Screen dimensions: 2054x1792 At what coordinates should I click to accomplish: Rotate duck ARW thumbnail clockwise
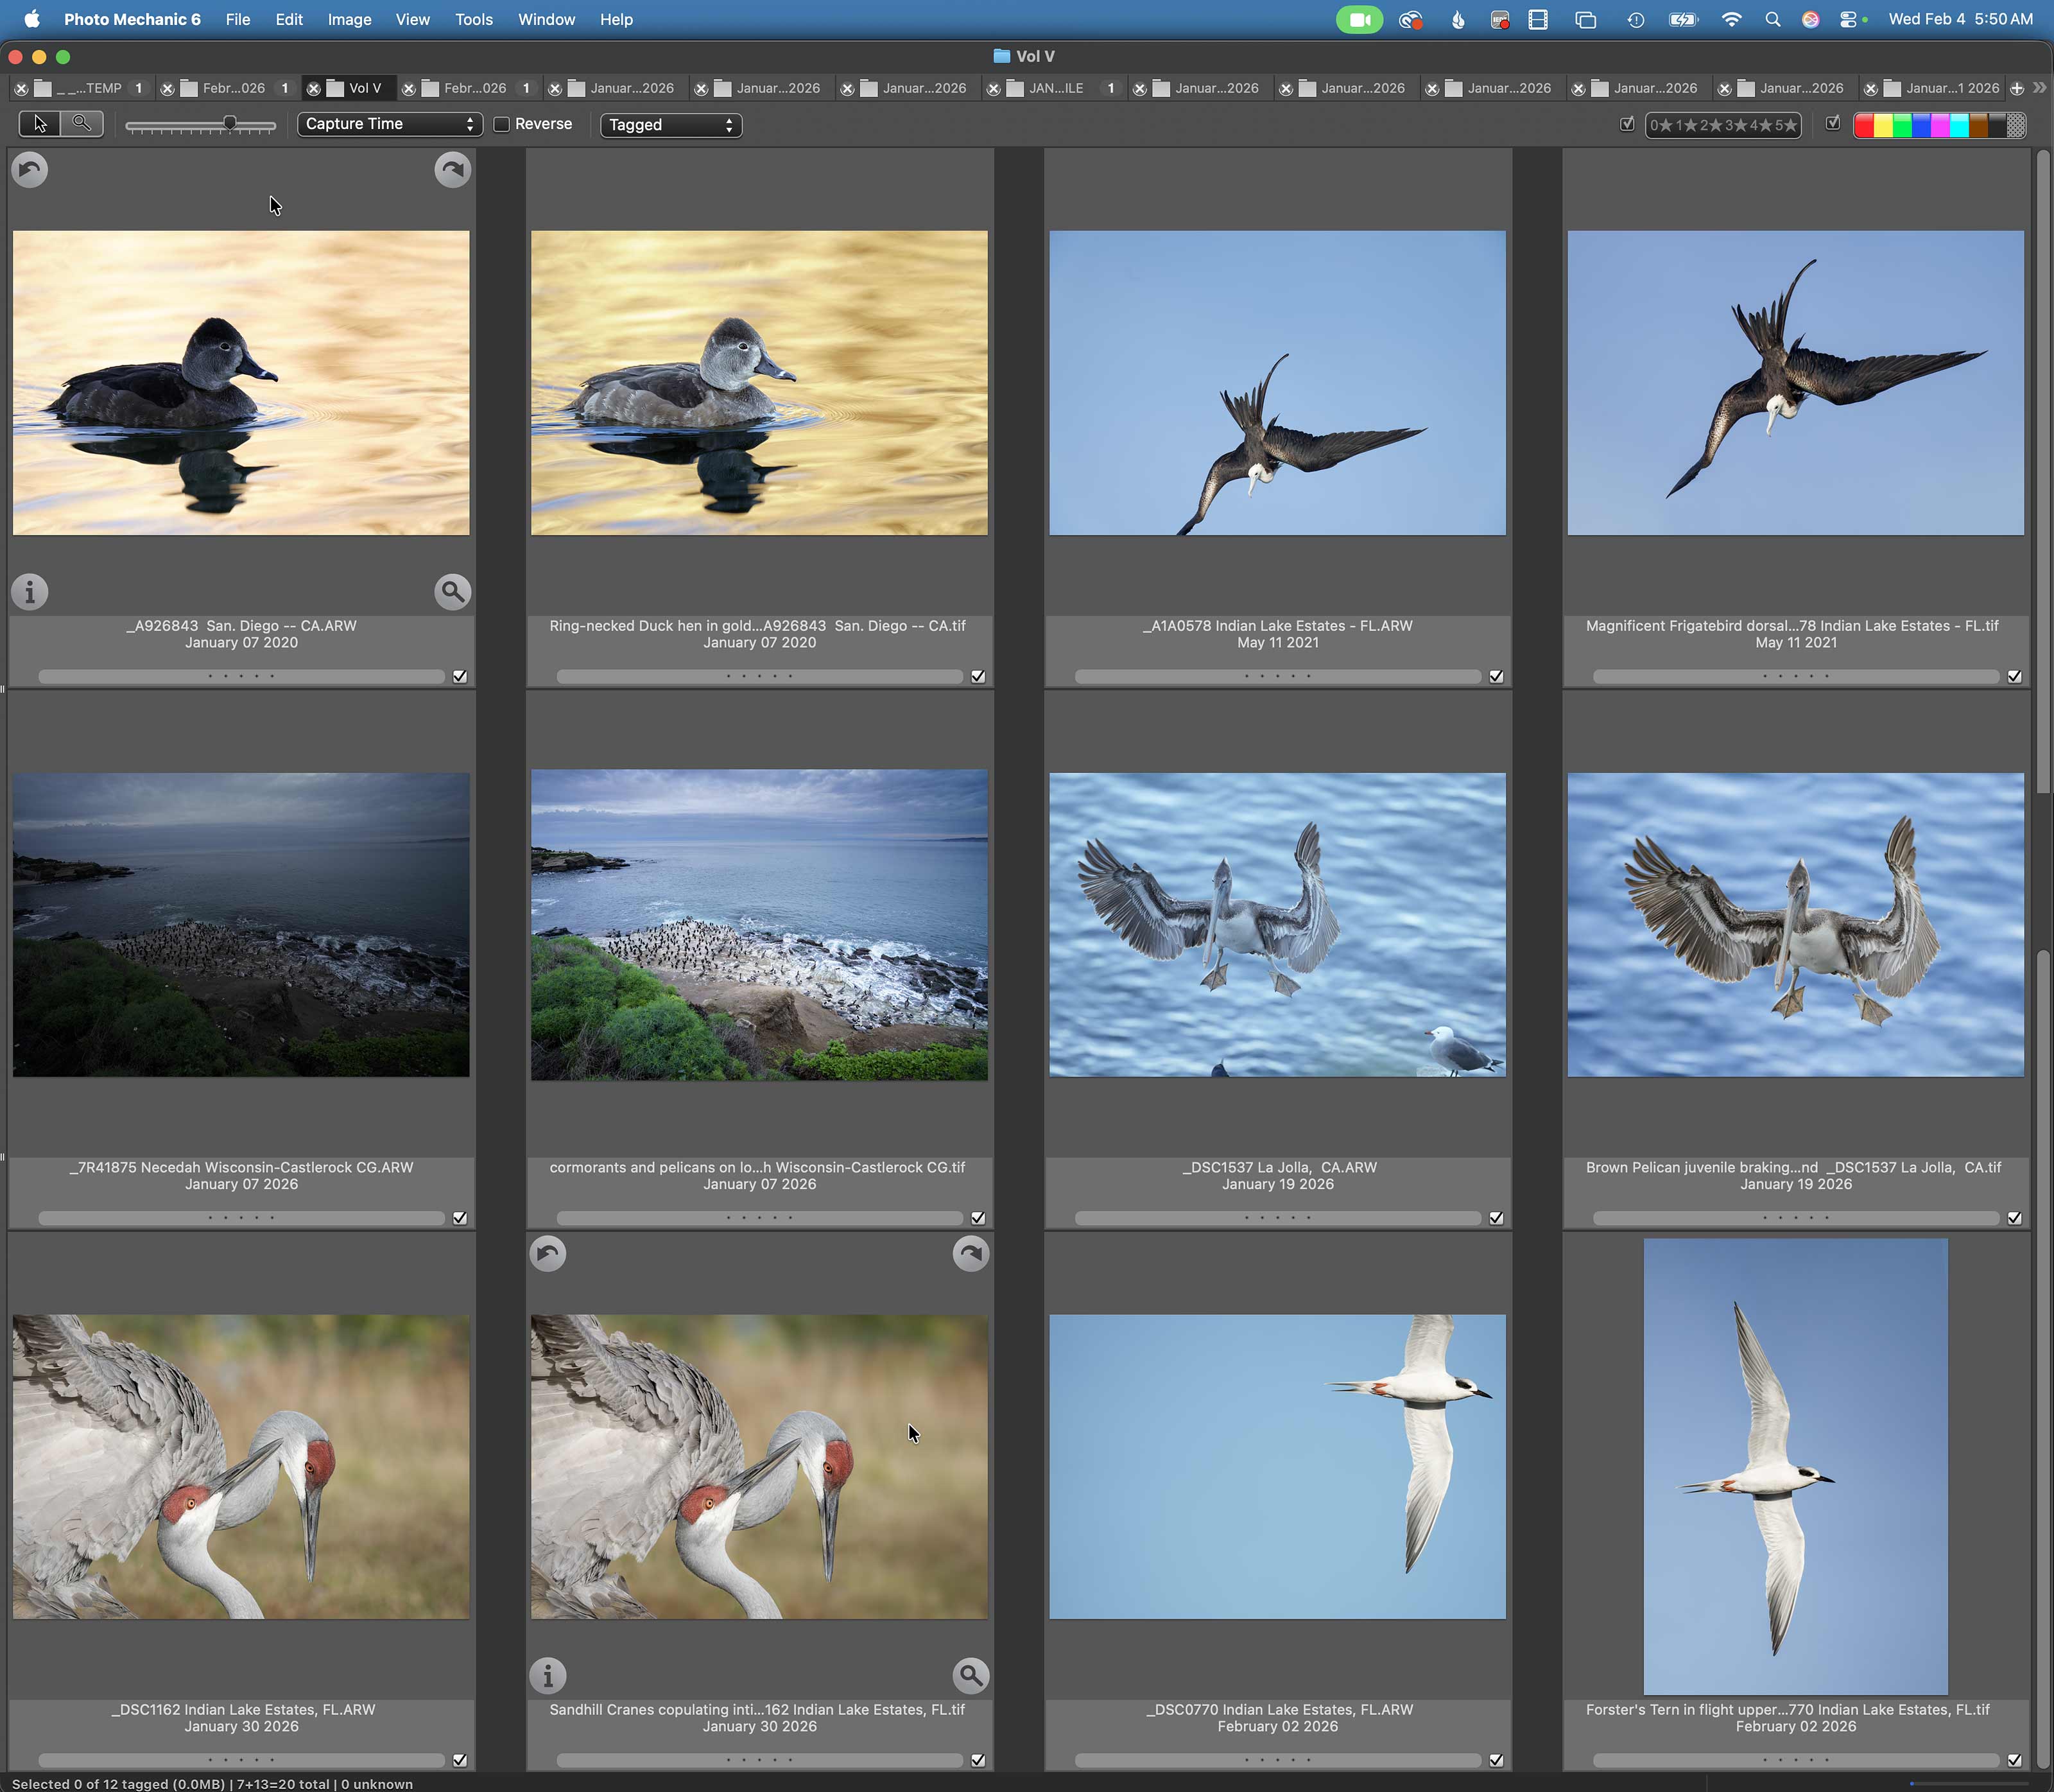point(453,169)
